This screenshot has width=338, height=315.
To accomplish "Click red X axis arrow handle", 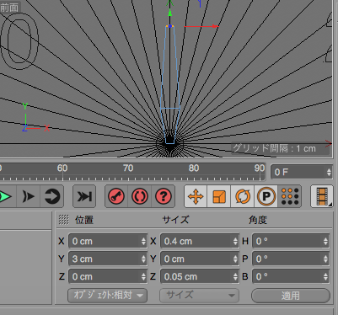I will click(215, 26).
